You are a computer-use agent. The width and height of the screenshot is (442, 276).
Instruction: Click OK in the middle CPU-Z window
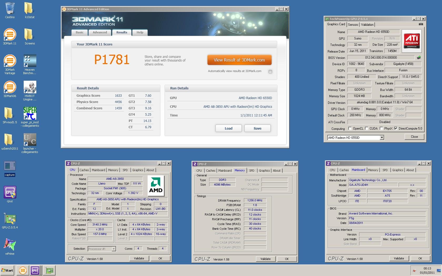(287, 259)
